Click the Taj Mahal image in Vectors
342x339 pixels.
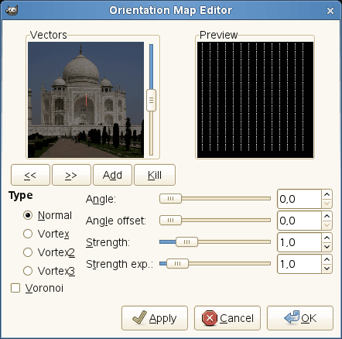[x=86, y=100]
